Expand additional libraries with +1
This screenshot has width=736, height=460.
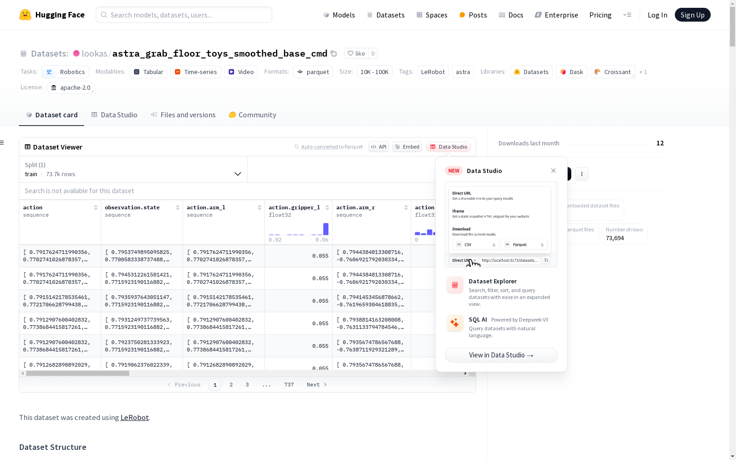point(643,72)
